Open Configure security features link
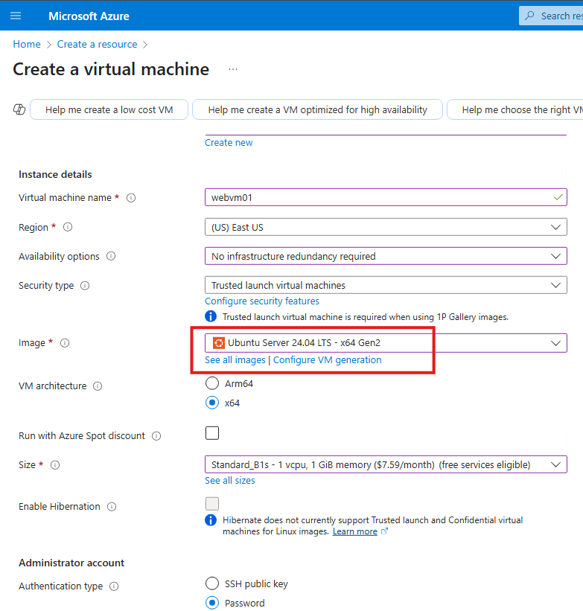Viewport: 583px width, 611px height. pyautogui.click(x=262, y=301)
